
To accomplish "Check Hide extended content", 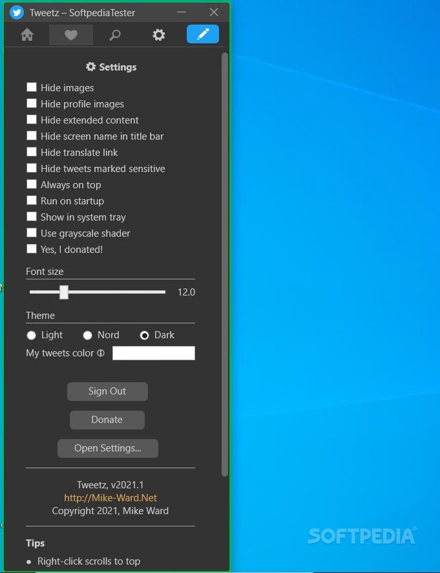I will tap(32, 120).
